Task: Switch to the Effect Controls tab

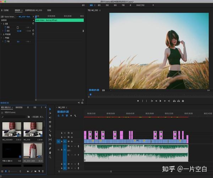Action: point(18,10)
